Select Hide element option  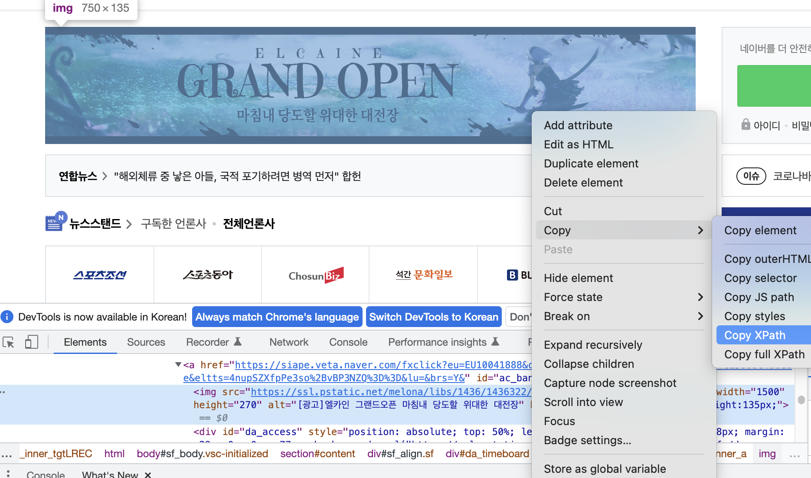(624, 278)
